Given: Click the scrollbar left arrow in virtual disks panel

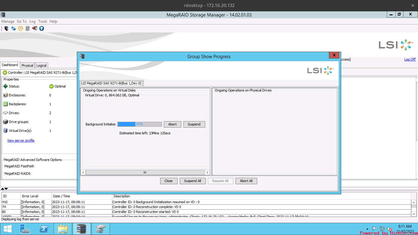Looking at the screenshot, I should coord(83,173).
